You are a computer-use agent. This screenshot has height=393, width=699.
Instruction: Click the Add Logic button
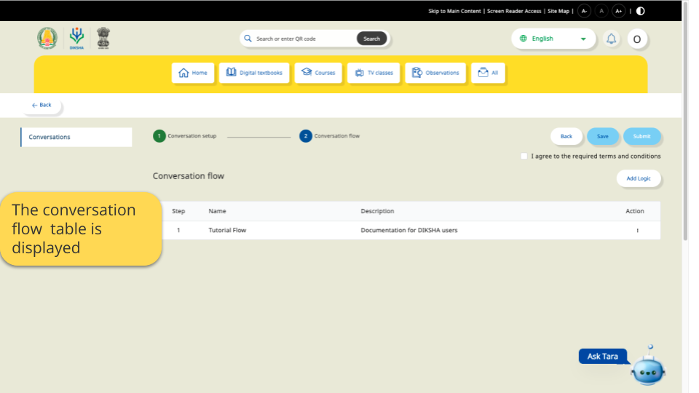point(639,178)
